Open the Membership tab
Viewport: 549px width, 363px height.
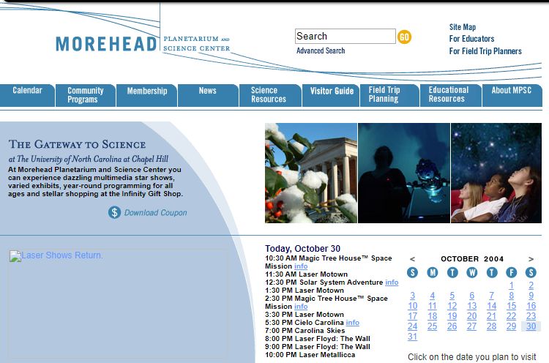pyautogui.click(x=146, y=95)
